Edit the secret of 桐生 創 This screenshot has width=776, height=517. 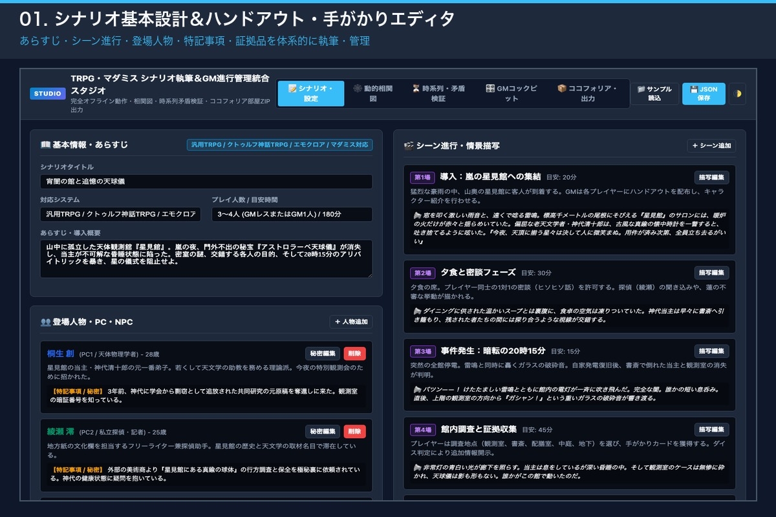[x=323, y=353]
